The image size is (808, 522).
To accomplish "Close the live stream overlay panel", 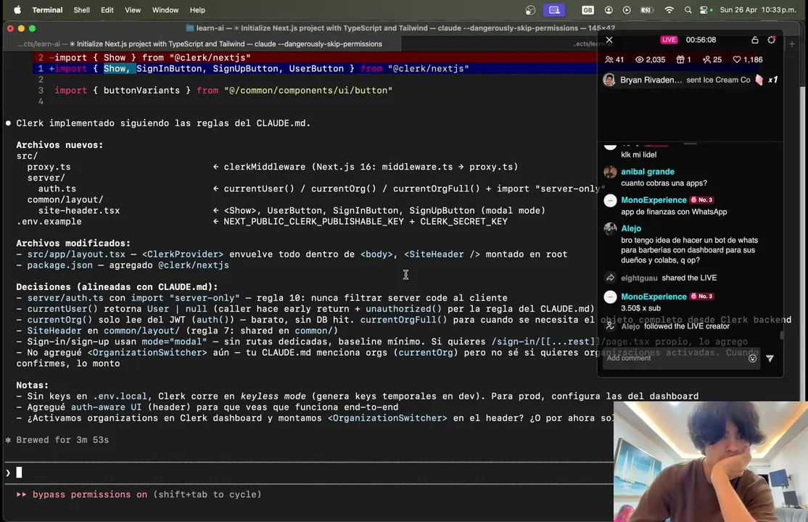I will click(x=609, y=40).
